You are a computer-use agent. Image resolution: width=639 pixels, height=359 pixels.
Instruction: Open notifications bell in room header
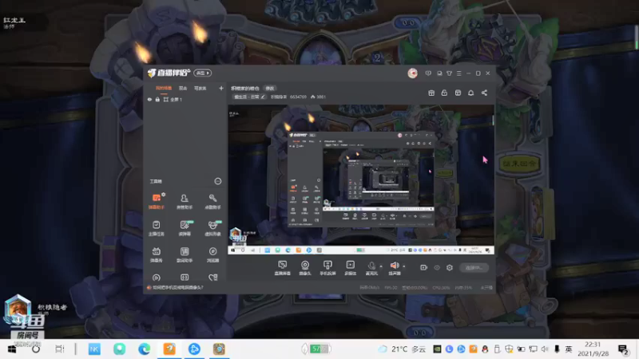[x=470, y=93]
